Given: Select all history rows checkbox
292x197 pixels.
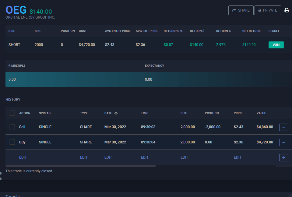Looking at the screenshot, I should pos(12,113).
